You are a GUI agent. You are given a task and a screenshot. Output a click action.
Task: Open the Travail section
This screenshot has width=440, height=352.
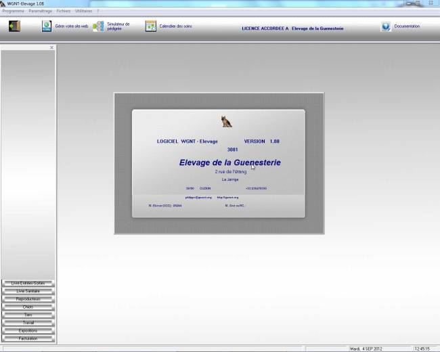28,323
